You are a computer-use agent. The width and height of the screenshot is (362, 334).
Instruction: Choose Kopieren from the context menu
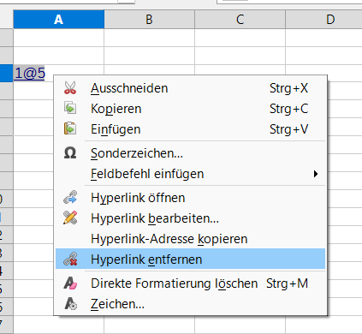(190, 109)
